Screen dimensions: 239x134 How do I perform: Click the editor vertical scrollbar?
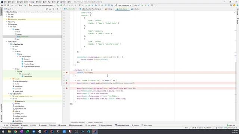(236, 91)
